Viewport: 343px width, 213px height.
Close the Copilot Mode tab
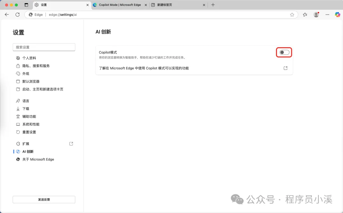(x=146, y=5)
